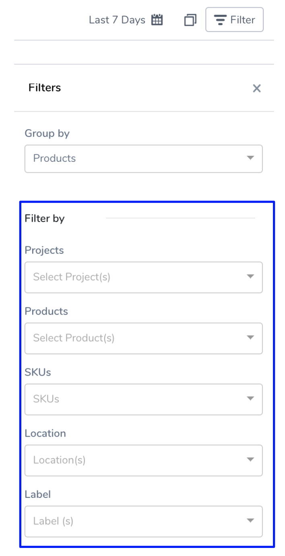Open the Select Project(s) dropdown
Screen dimensions: 285x556
pos(144,277)
